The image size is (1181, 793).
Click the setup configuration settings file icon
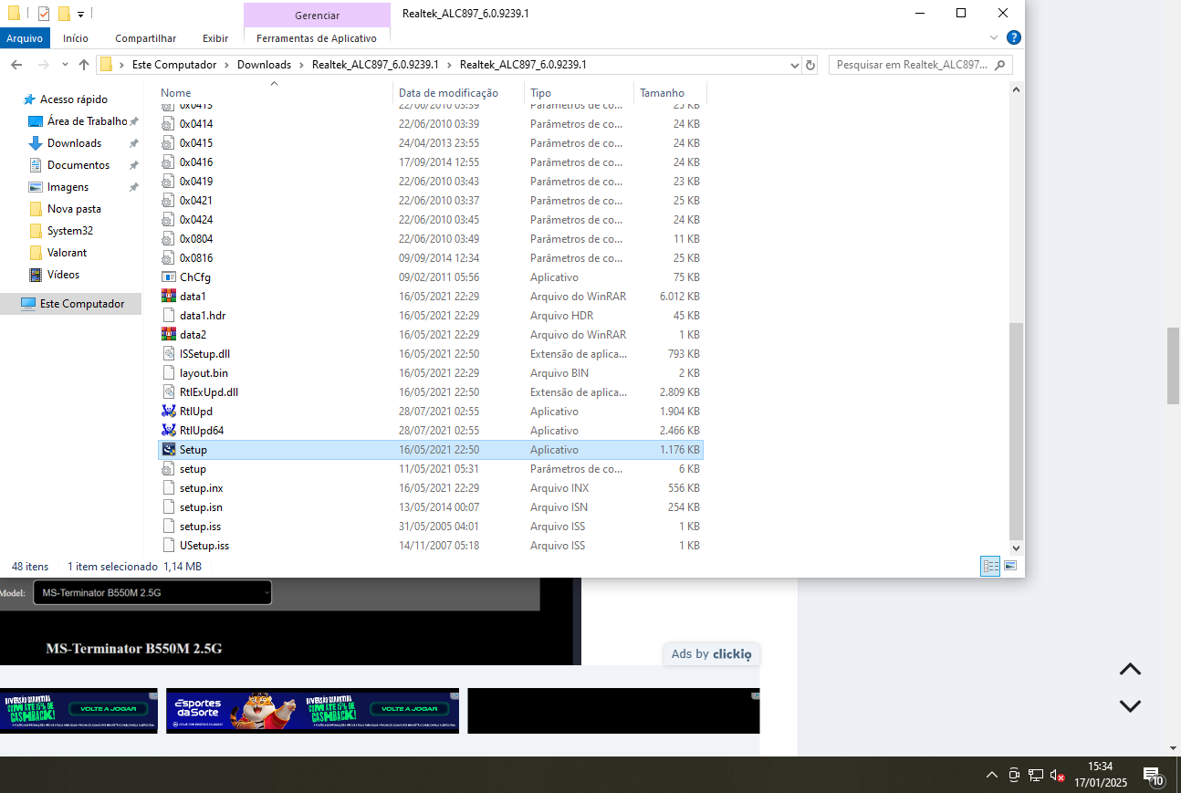click(168, 469)
